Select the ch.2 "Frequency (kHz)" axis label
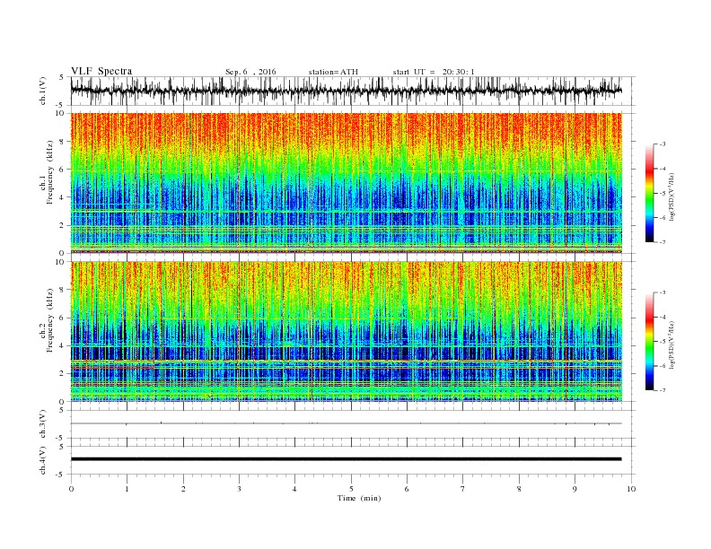This screenshot has width=711, height=549. 50,321
